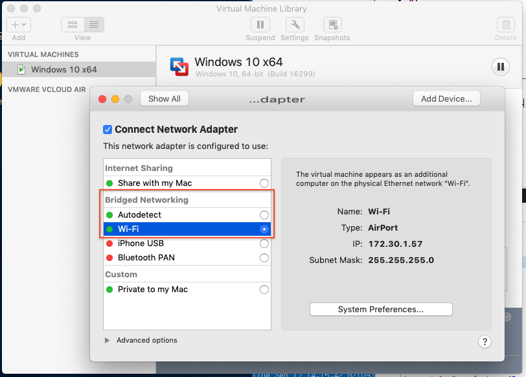Click VMWARE VCLOUD AIR sidebar heading

(x=47, y=89)
